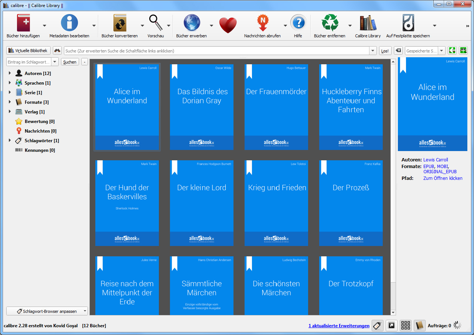Clear the search with the X-arrow icon

[x=398, y=51]
